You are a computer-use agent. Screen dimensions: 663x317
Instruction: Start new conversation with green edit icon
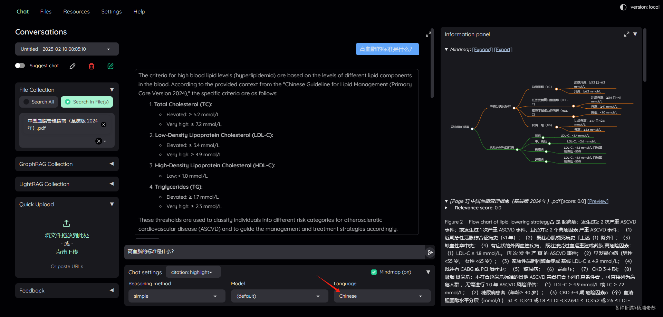[110, 66]
